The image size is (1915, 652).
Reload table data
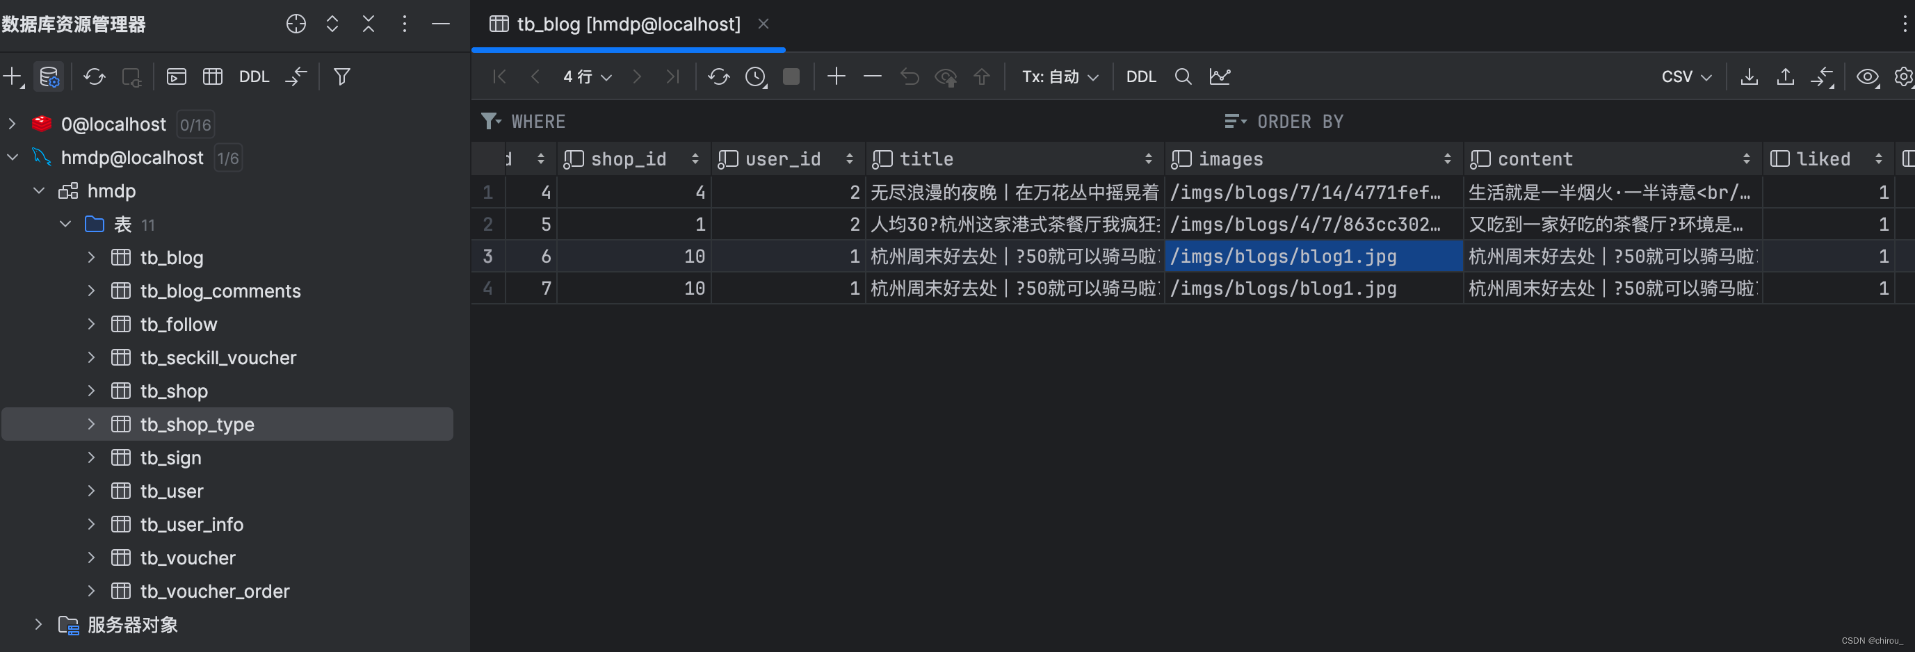click(x=719, y=76)
